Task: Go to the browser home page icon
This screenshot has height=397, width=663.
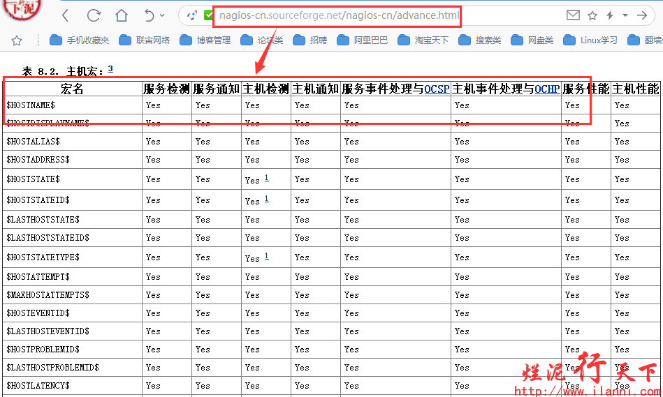Action: (x=122, y=15)
